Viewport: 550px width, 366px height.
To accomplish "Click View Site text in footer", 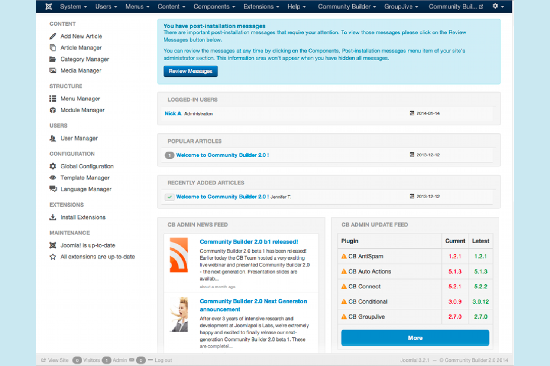I will click(58, 360).
